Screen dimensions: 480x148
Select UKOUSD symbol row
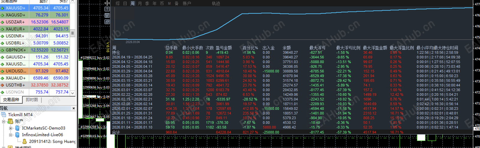point(35,71)
